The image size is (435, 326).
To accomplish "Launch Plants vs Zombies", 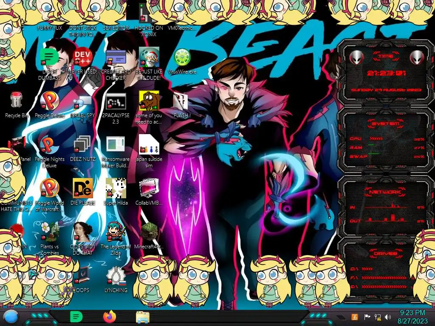I will [x=49, y=231].
